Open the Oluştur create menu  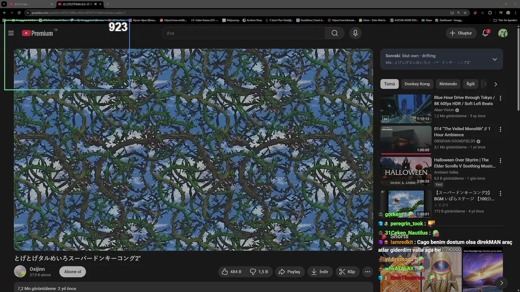tap(461, 33)
